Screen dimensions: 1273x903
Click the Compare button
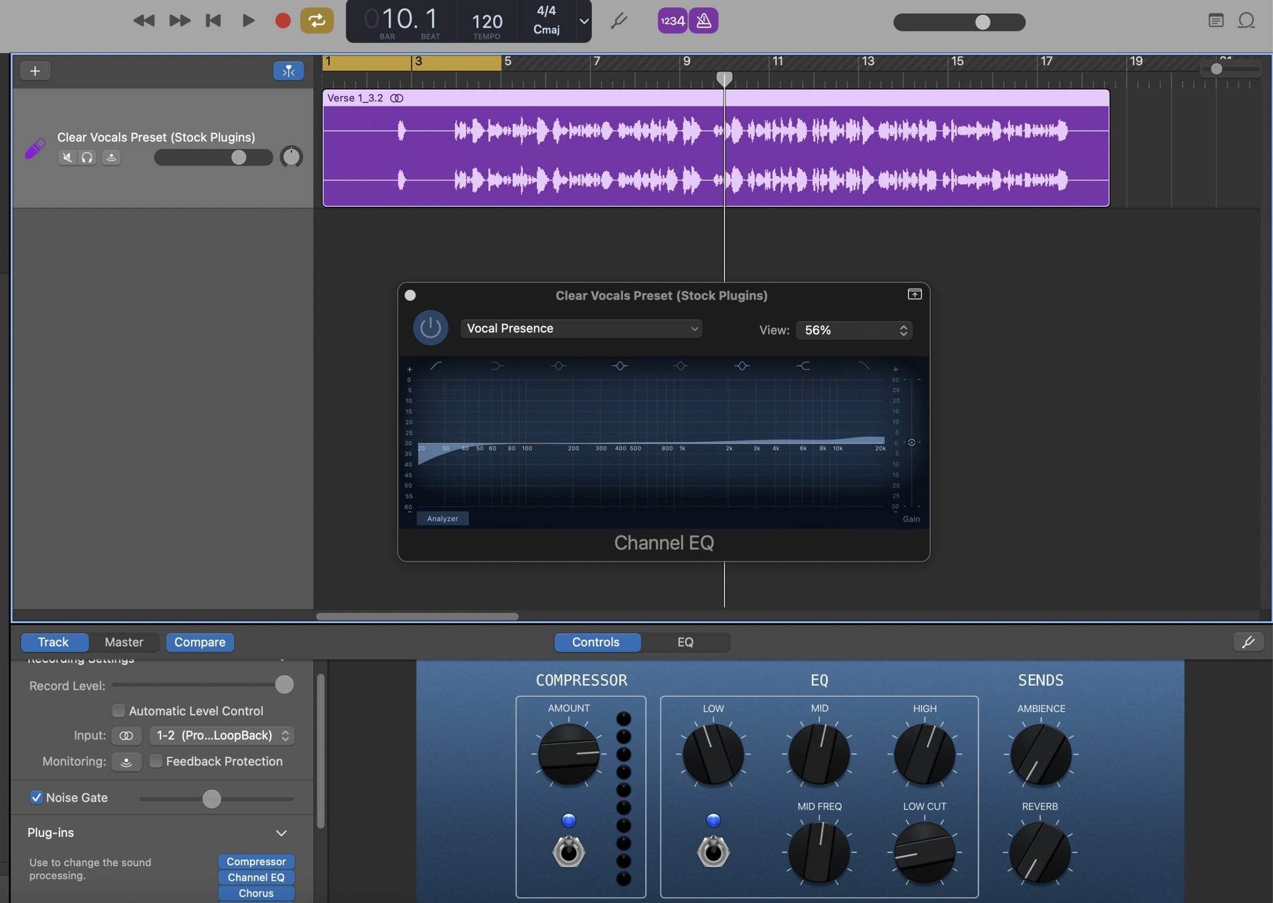(200, 642)
